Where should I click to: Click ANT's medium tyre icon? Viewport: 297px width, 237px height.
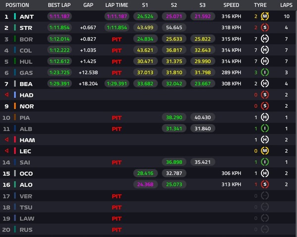pyautogui.click(x=265, y=16)
